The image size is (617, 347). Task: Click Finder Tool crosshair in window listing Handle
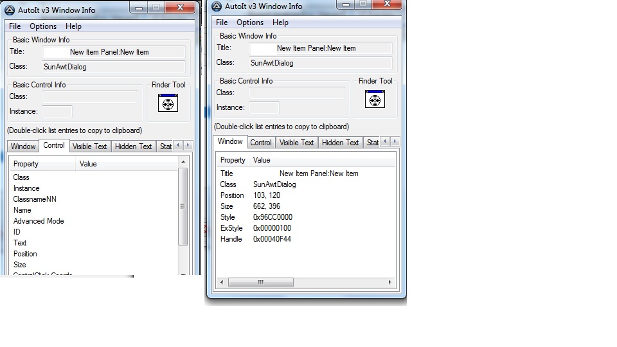(x=375, y=99)
